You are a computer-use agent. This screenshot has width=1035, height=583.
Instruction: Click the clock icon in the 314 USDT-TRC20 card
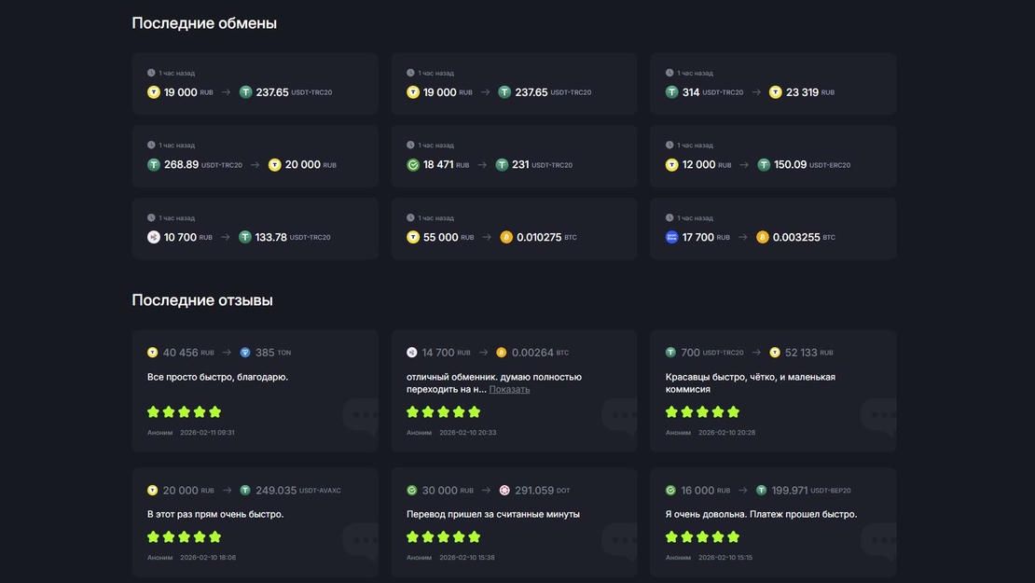(669, 73)
